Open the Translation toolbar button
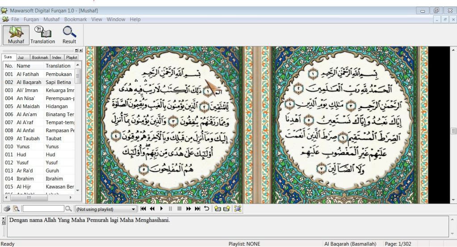The height and width of the screenshot is (247, 457). 42,35
